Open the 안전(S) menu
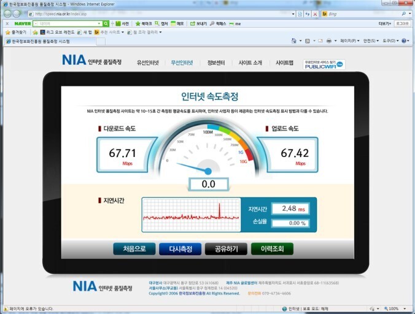 coord(371,40)
